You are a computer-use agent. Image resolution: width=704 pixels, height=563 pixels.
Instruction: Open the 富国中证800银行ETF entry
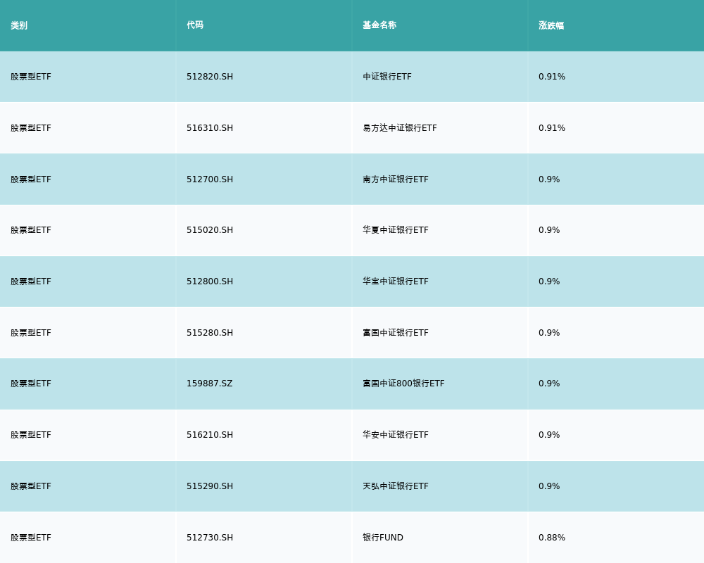[403, 384]
